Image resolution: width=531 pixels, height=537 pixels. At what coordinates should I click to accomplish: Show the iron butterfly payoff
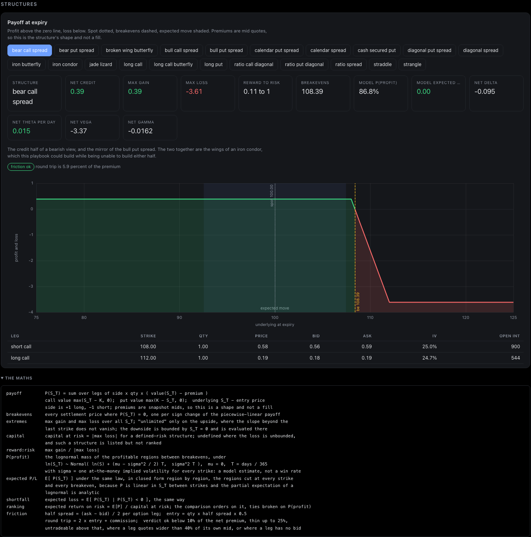point(27,64)
